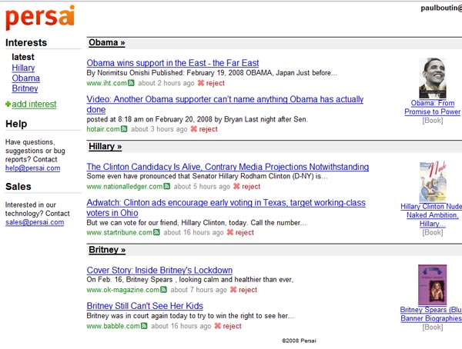Open the Obama book cover thumbnail

click(432, 78)
